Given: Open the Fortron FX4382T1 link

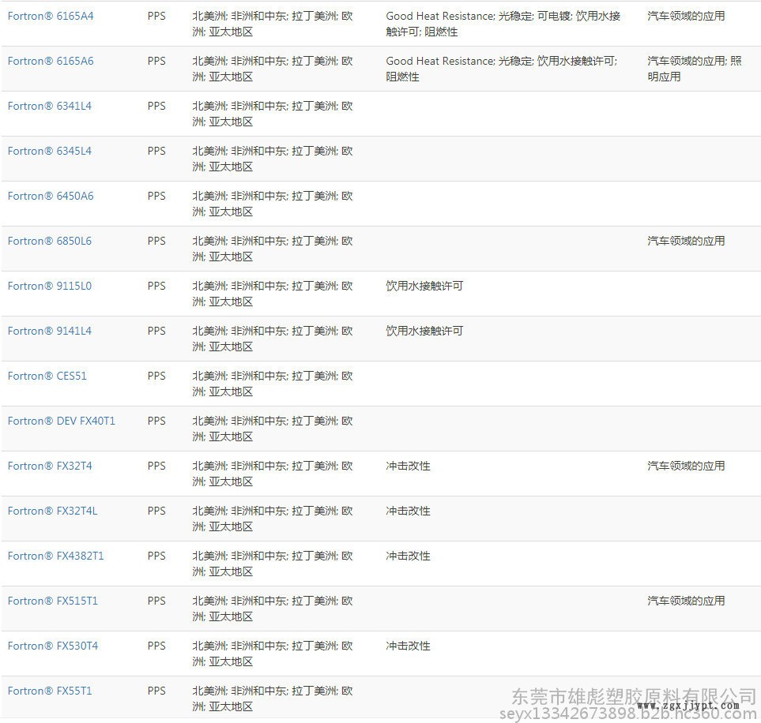Looking at the screenshot, I should click(56, 556).
